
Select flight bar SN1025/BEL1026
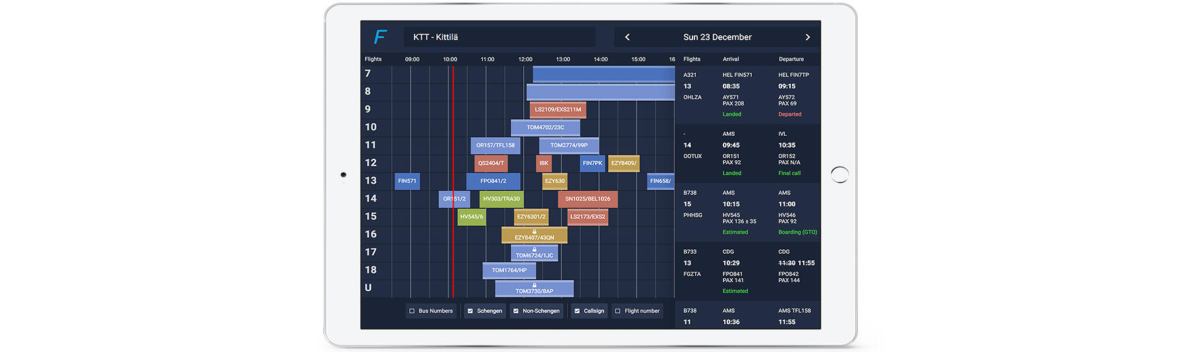coord(588,198)
